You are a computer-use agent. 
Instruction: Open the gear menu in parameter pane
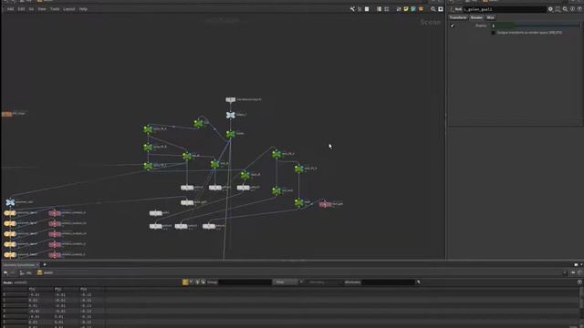click(550, 9)
